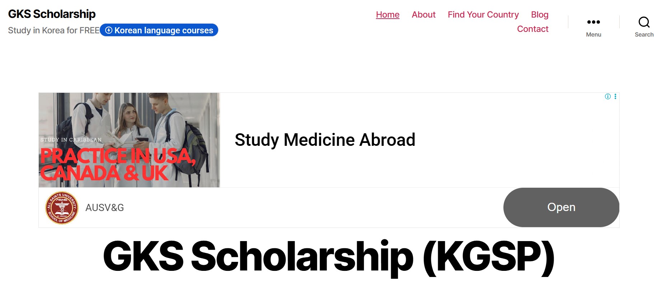
Task: Select the Blog navigation item
Action: (x=539, y=15)
